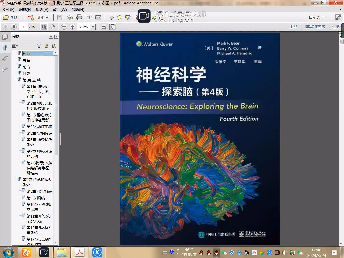Open the 自定义 customize dropdown

(x=317, y=17)
